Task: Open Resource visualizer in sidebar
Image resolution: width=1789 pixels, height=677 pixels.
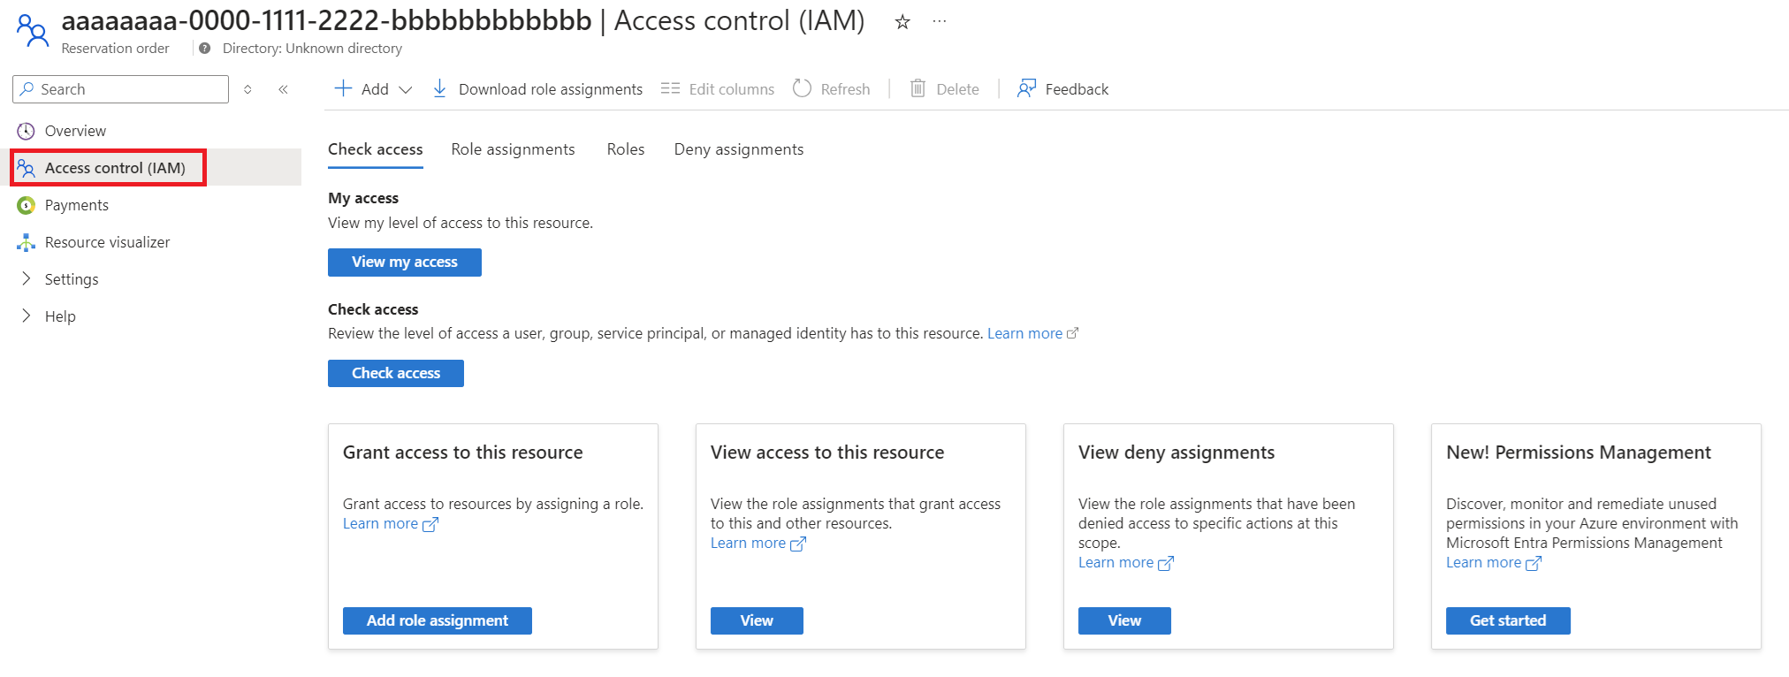Action: (x=107, y=242)
